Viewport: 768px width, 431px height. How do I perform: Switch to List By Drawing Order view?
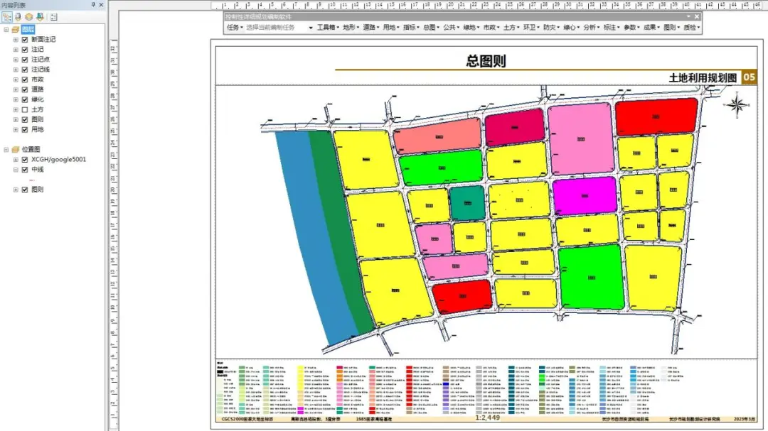[x=7, y=17]
